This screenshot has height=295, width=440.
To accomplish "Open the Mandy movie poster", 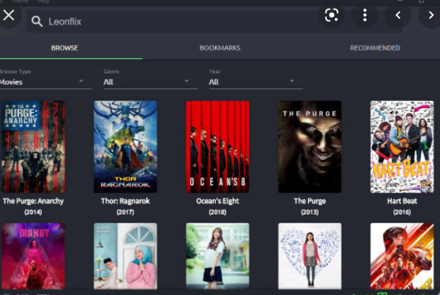I will click(x=33, y=256).
